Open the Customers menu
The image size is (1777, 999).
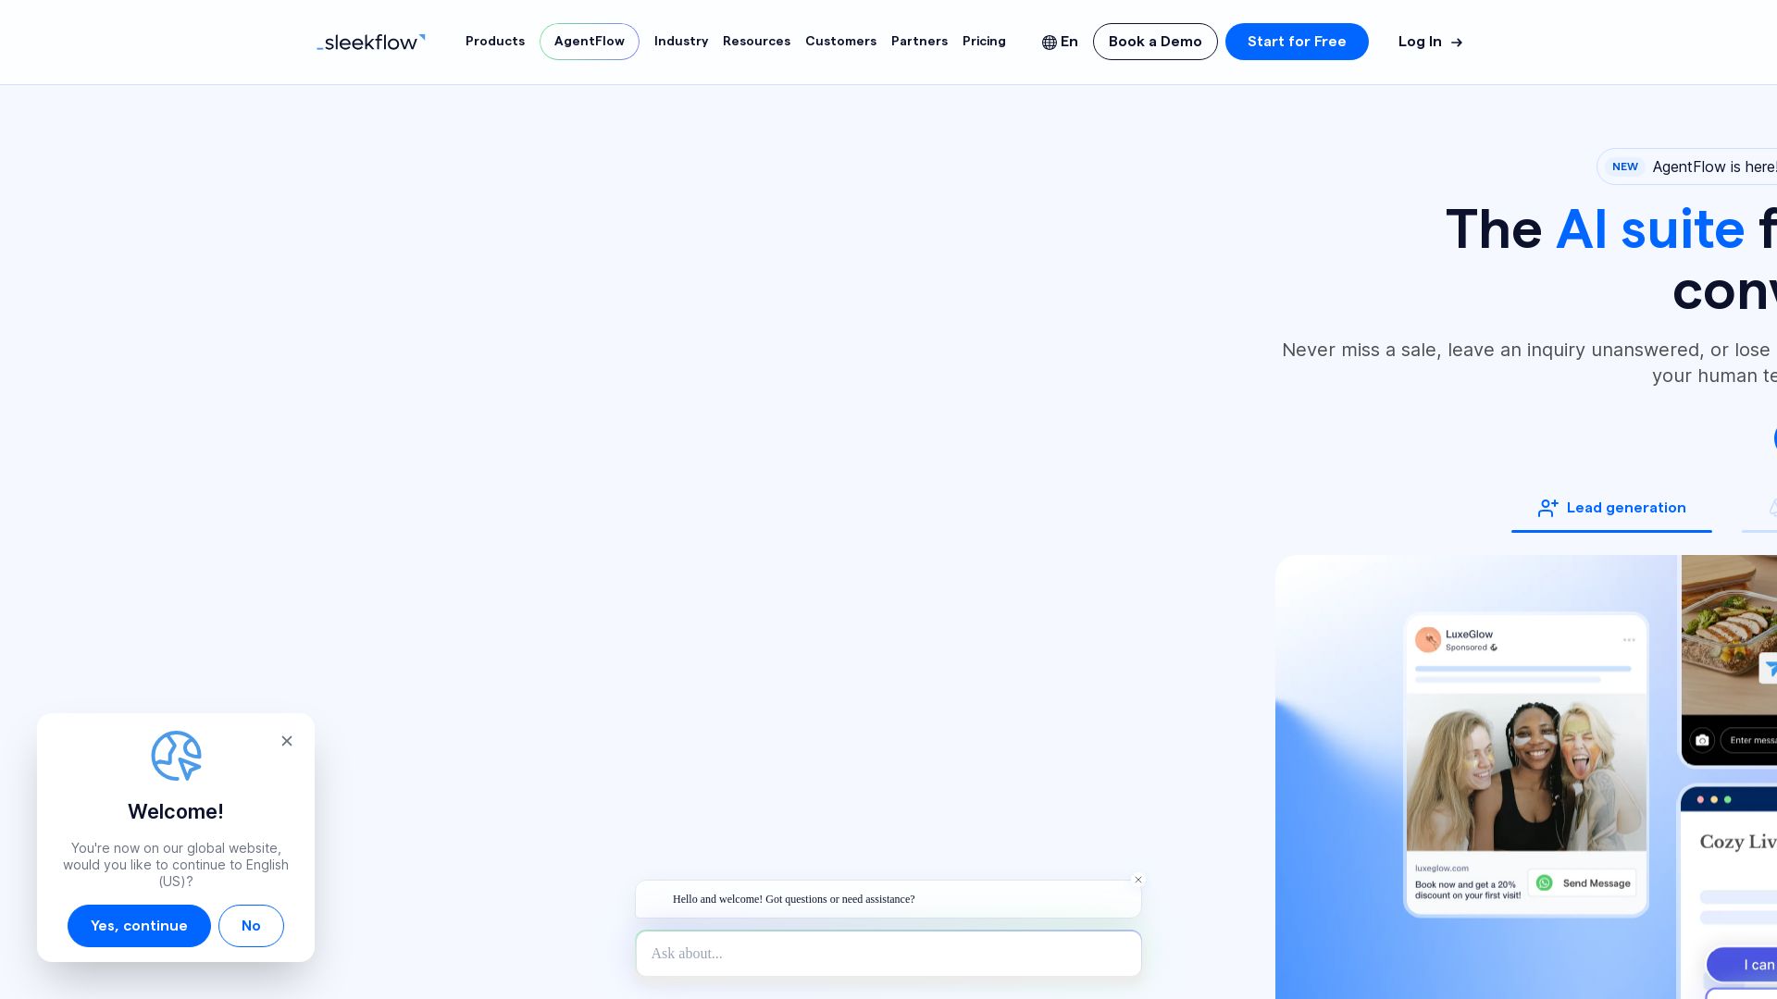click(840, 42)
